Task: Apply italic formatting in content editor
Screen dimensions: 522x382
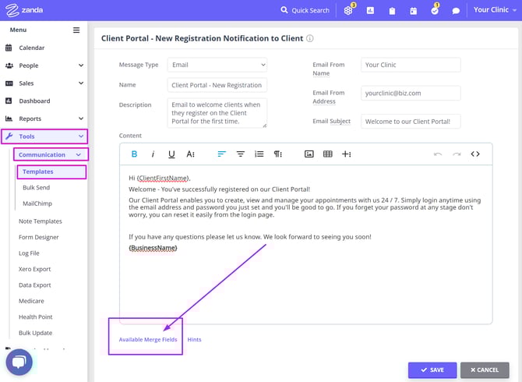Action: click(153, 154)
